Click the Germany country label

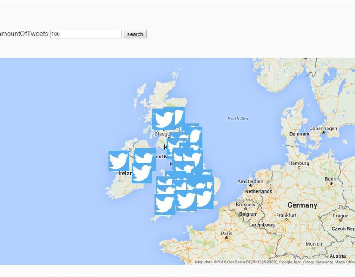[x=302, y=205]
